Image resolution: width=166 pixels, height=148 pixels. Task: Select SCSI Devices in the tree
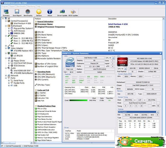click(x=19, y=66)
